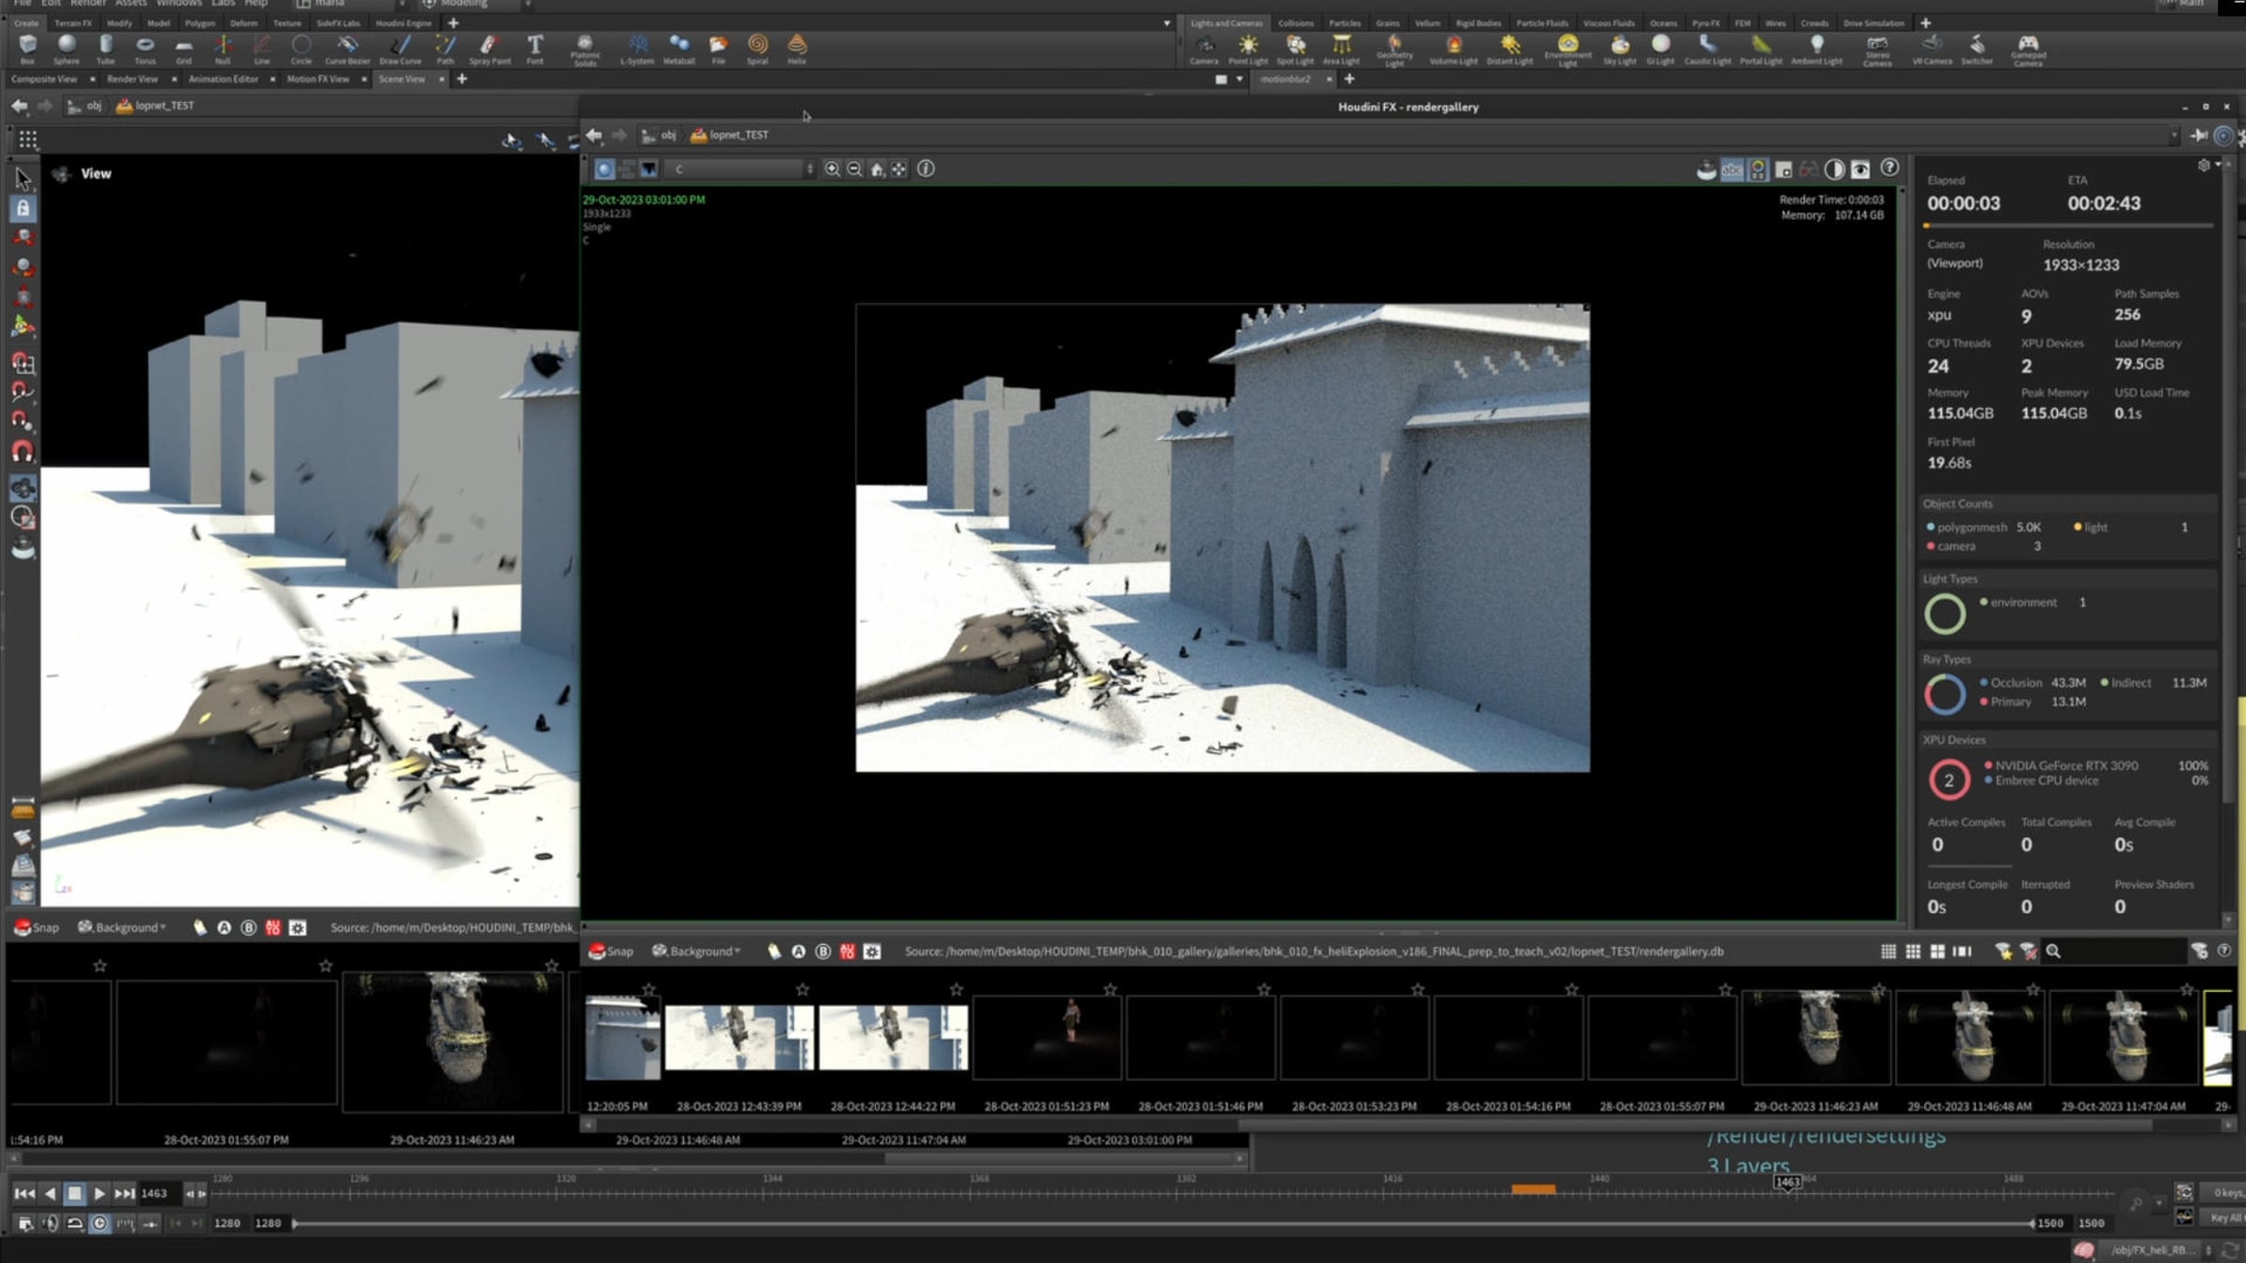This screenshot has width=2246, height=1263.
Task: Toggle the A compare button in gallery bar
Action: pyautogui.click(x=798, y=951)
